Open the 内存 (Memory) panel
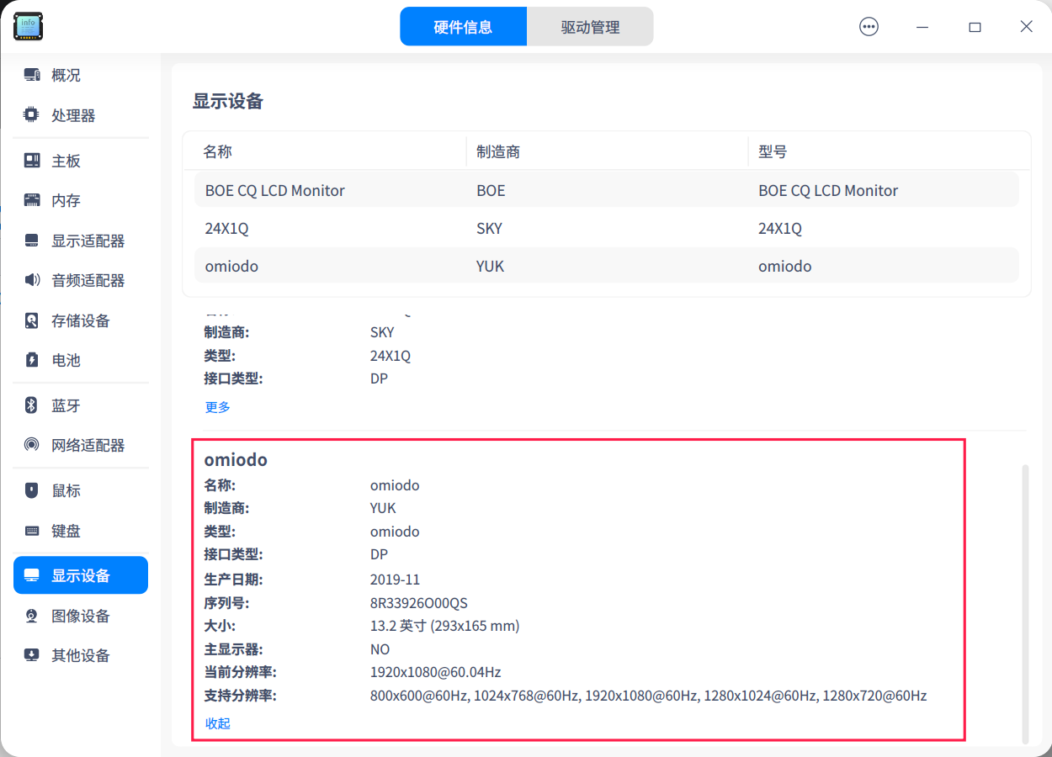1052x757 pixels. click(61, 200)
